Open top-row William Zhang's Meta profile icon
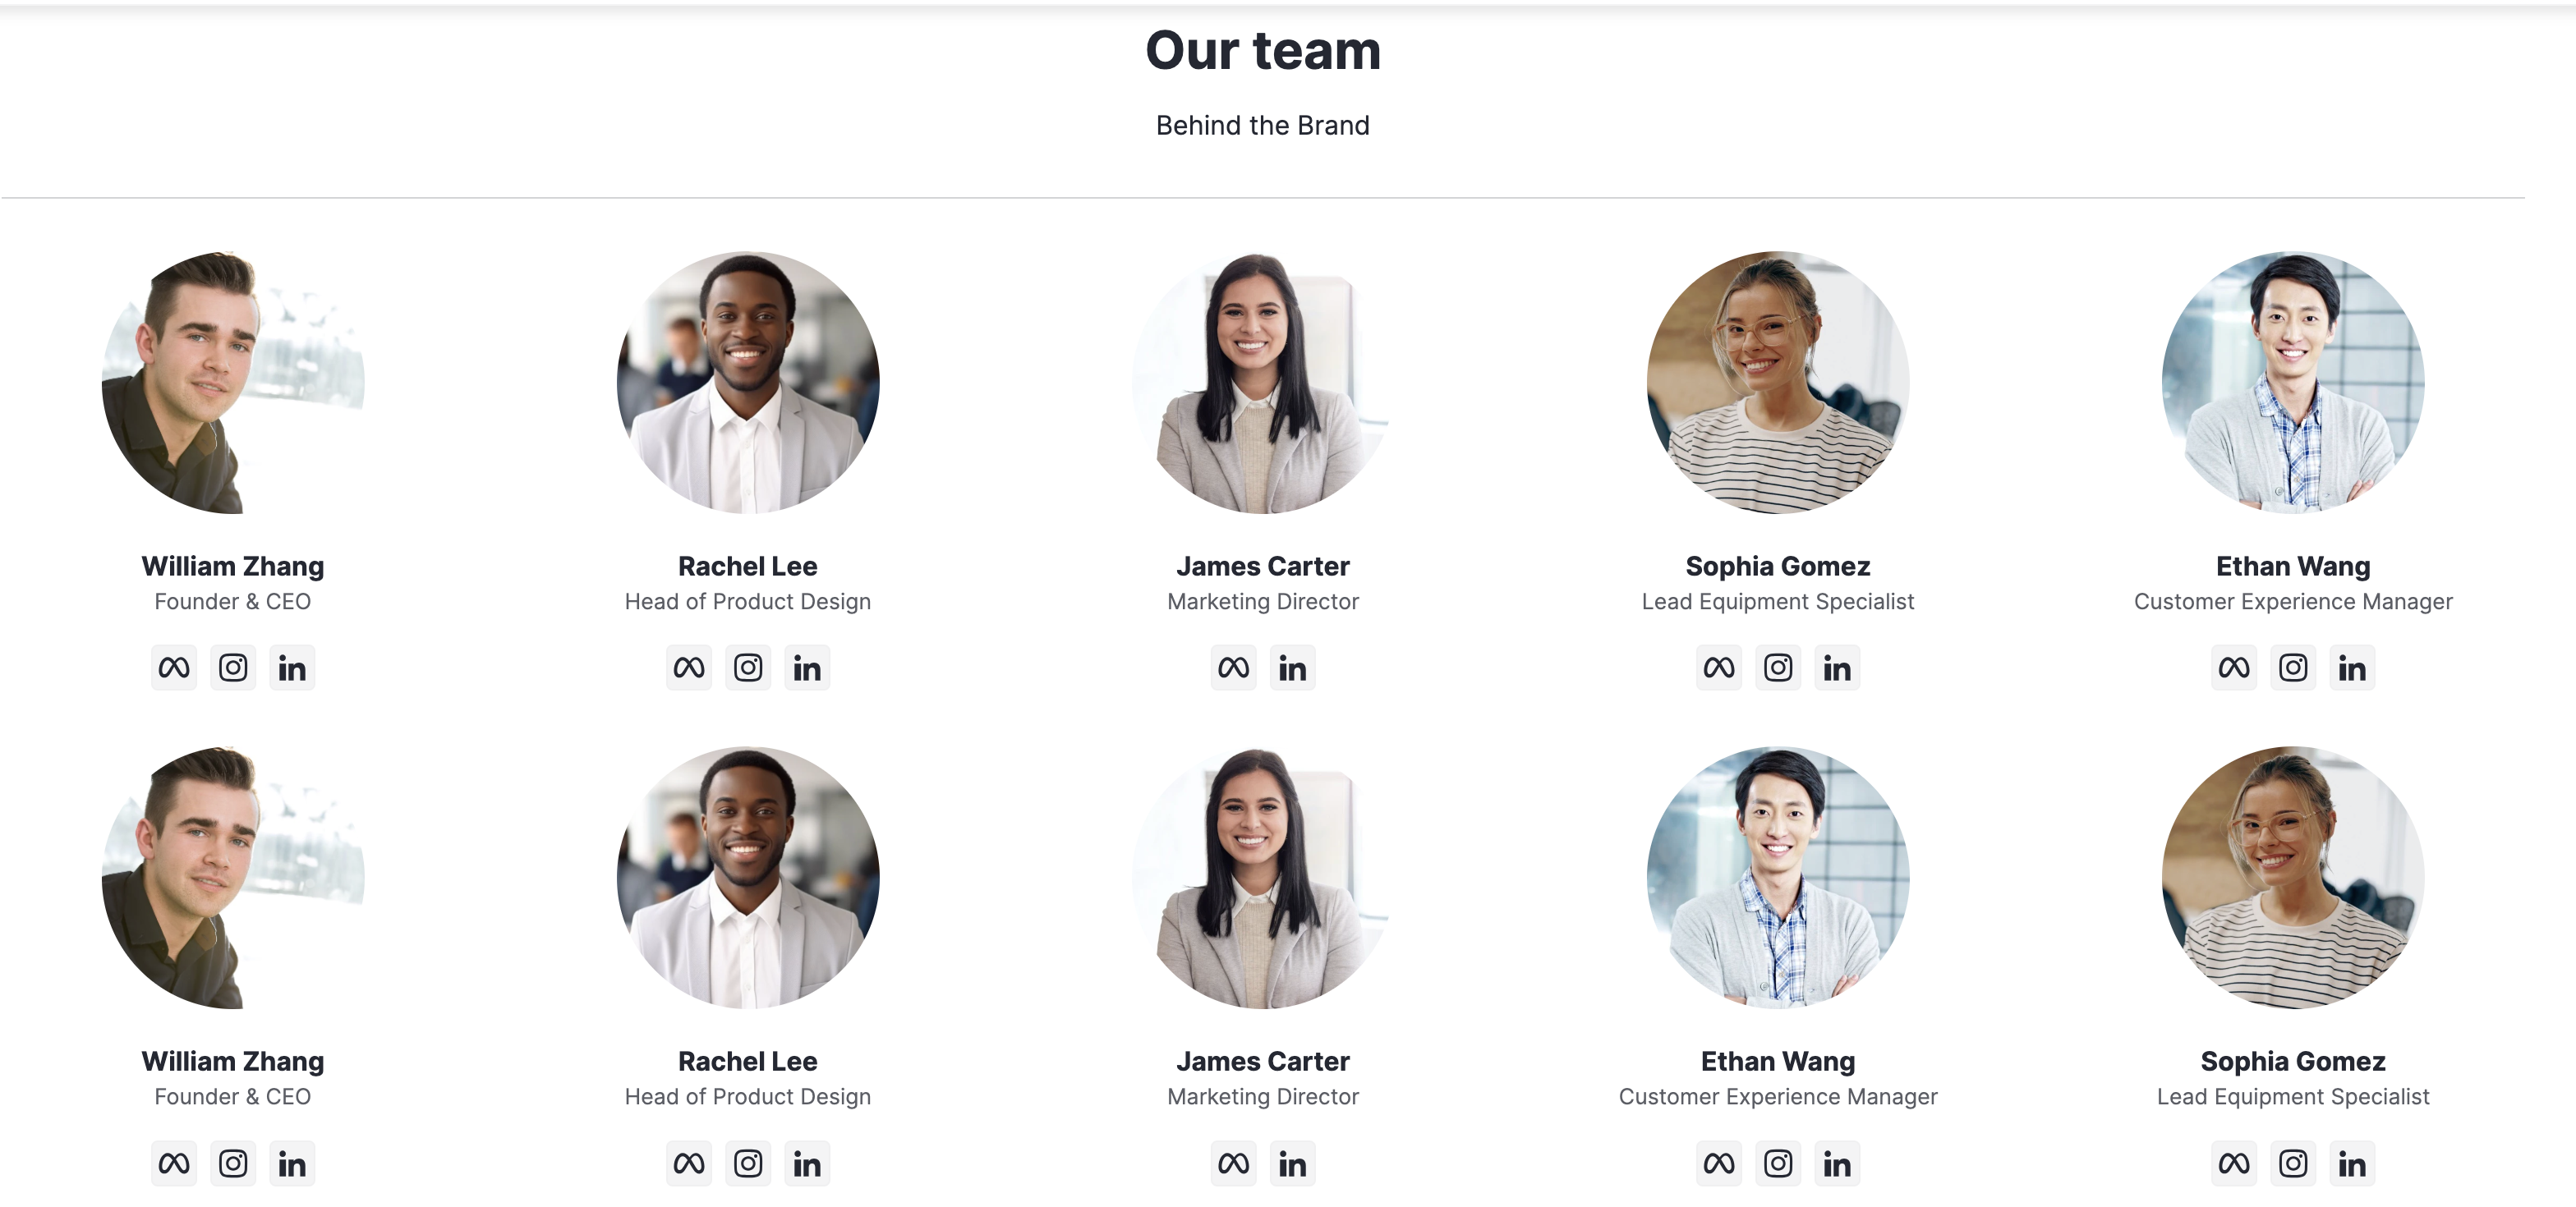This screenshot has width=2576, height=1207. tap(174, 668)
